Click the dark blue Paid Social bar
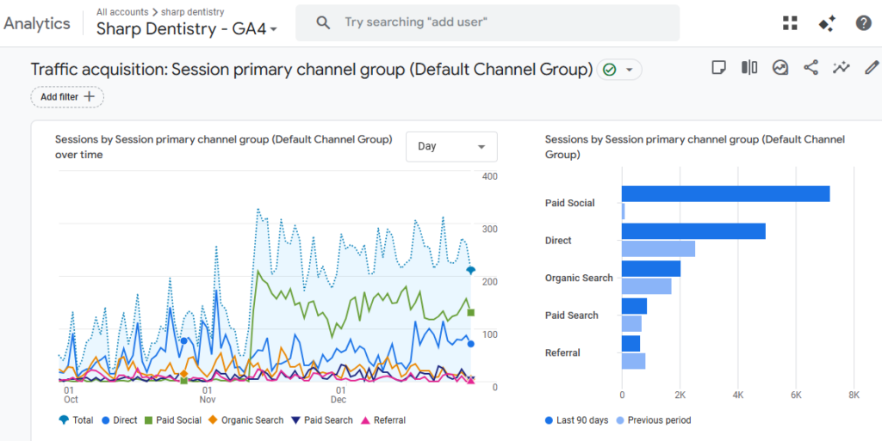This screenshot has width=882, height=441. pos(725,193)
